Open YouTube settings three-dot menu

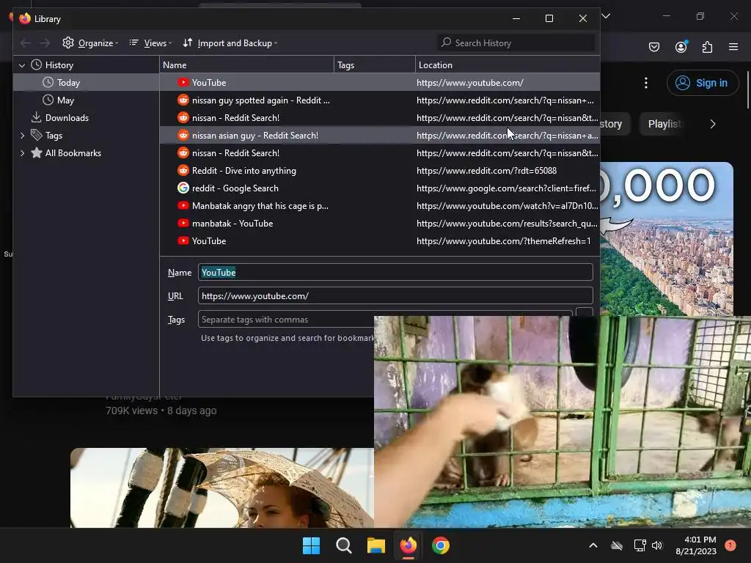pos(646,83)
